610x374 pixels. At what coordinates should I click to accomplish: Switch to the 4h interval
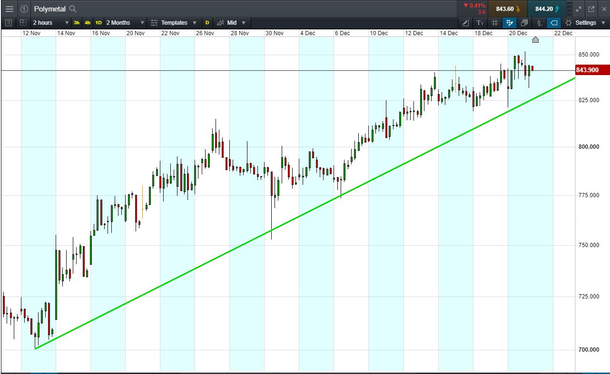[x=88, y=23]
